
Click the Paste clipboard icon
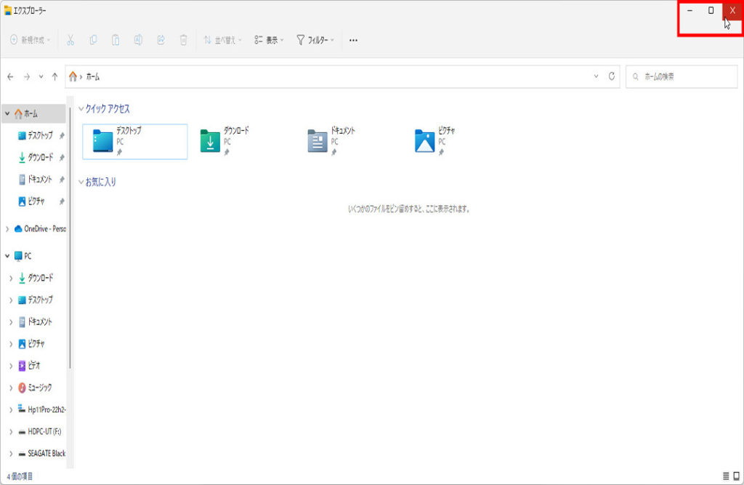[116, 41]
